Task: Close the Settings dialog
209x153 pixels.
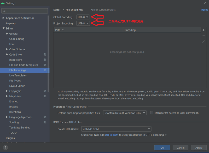Action: coord(205,3)
